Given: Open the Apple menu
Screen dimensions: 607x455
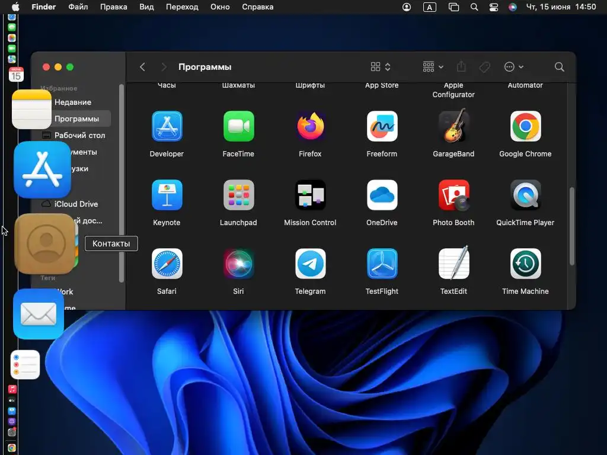Looking at the screenshot, I should pos(15,7).
